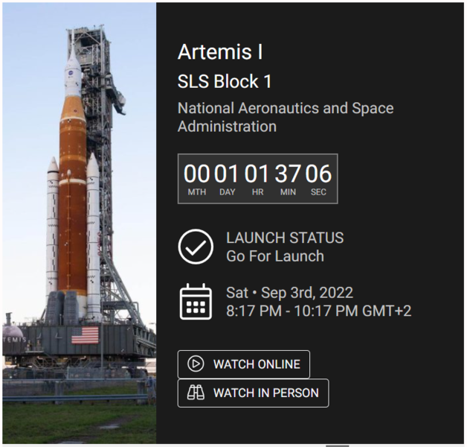This screenshot has width=467, height=447.
Task: Click the countdown timer box
Action: [x=257, y=179]
